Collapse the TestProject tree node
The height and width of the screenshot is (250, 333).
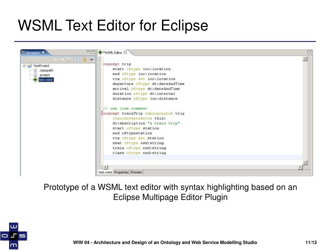(x=24, y=66)
